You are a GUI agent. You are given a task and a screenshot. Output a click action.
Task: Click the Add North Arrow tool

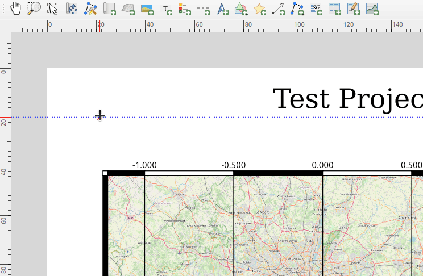pyautogui.click(x=222, y=9)
